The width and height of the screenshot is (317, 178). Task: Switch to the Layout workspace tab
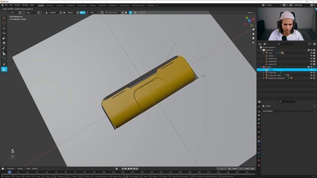click(x=41, y=5)
